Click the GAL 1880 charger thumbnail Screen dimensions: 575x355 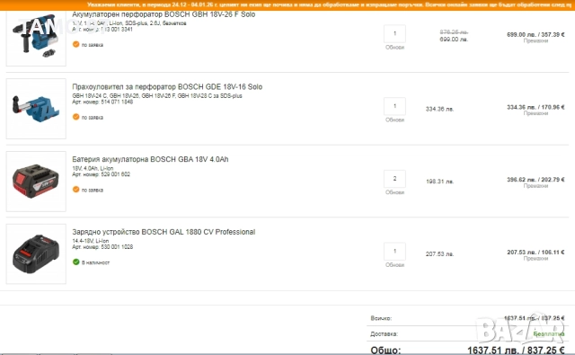(x=36, y=253)
